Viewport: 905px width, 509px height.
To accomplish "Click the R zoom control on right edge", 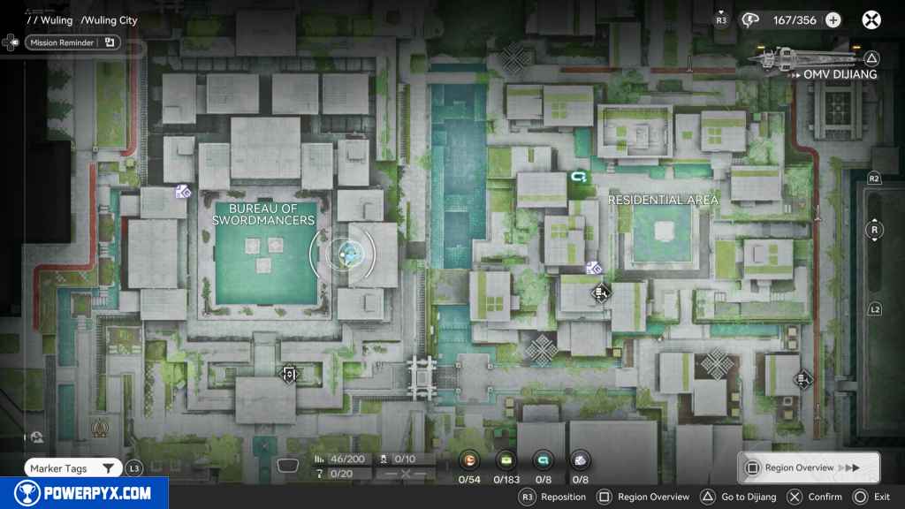I will tap(874, 231).
